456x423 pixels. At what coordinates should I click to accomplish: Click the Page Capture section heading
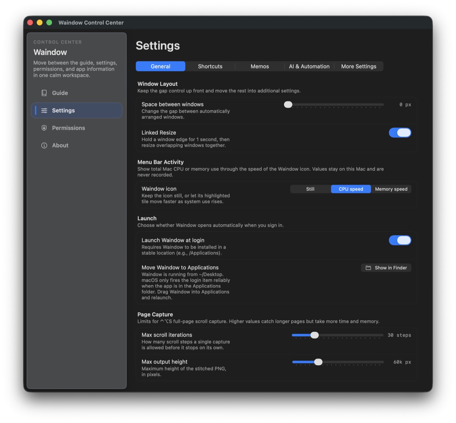tap(155, 315)
